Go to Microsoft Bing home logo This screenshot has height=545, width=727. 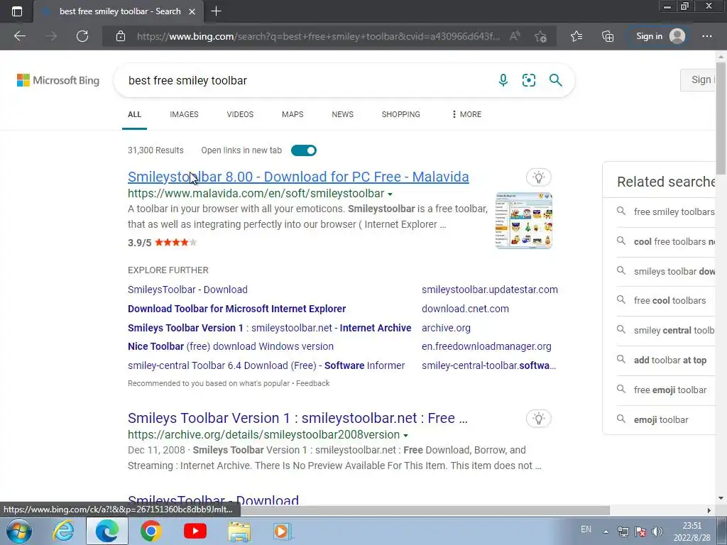[58, 80]
